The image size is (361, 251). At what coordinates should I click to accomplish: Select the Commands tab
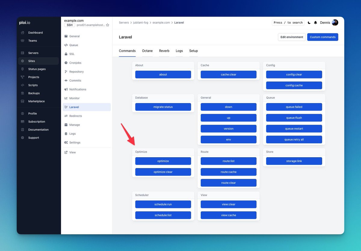click(127, 51)
